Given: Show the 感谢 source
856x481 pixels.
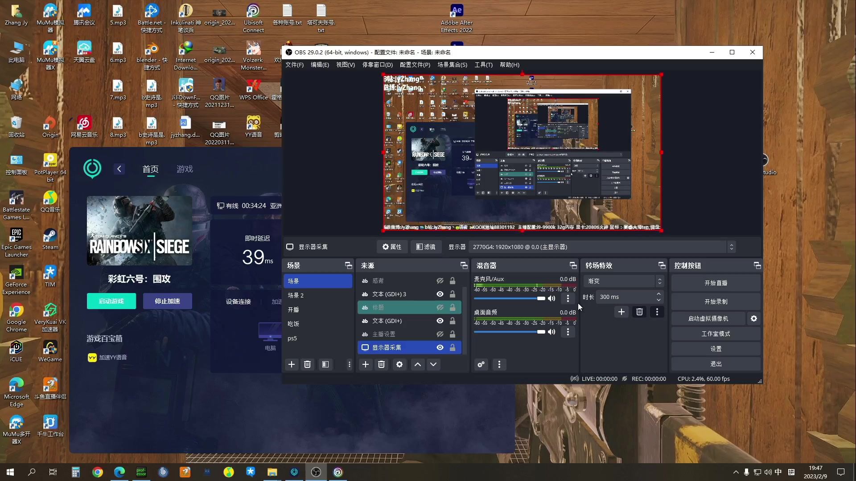Looking at the screenshot, I should (x=440, y=281).
